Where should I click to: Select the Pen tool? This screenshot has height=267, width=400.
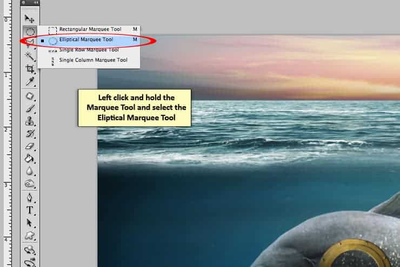click(x=30, y=198)
